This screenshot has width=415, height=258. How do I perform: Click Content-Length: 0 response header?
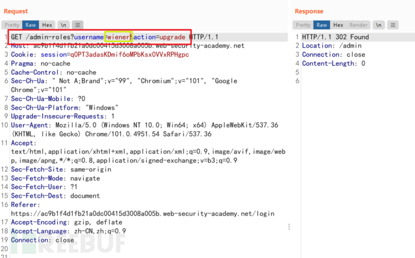coord(333,63)
